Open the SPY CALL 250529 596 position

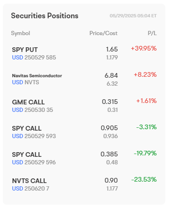[x=84, y=158]
